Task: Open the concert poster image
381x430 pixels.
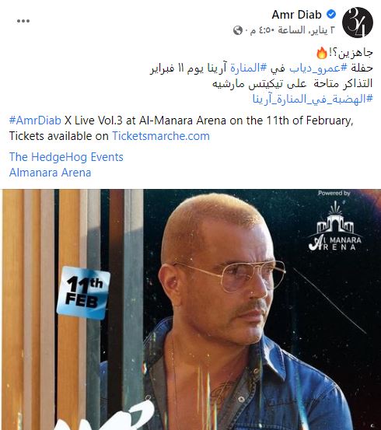Action: coord(192,309)
